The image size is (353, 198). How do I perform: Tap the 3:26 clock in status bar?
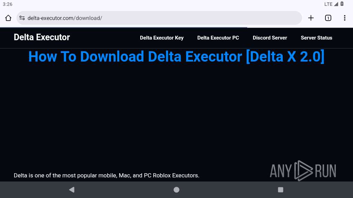pyautogui.click(x=8, y=4)
